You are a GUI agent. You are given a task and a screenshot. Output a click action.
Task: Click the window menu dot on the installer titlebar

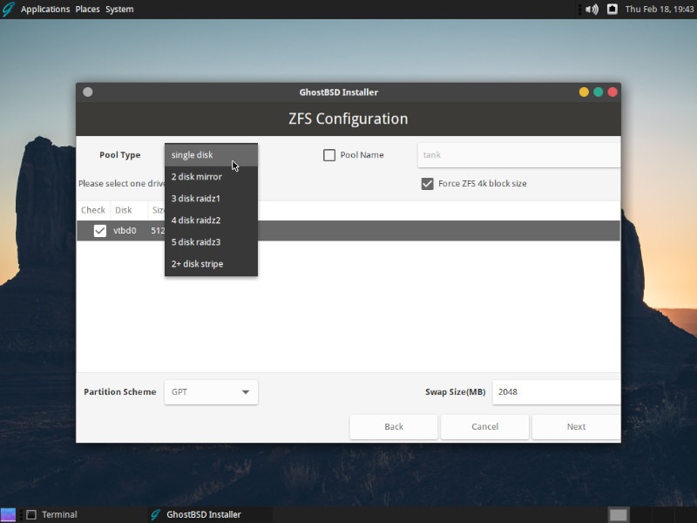click(85, 92)
